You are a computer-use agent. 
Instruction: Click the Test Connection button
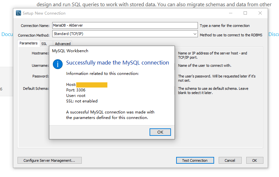click(x=195, y=160)
